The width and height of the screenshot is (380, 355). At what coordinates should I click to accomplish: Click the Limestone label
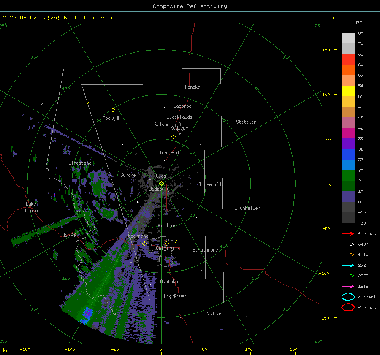[x=80, y=163]
